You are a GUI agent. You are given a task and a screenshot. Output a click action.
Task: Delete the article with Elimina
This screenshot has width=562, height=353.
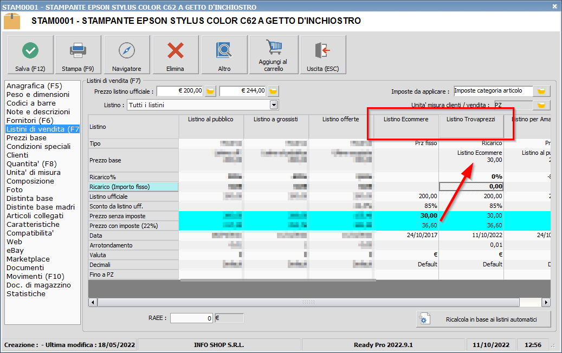(x=175, y=55)
